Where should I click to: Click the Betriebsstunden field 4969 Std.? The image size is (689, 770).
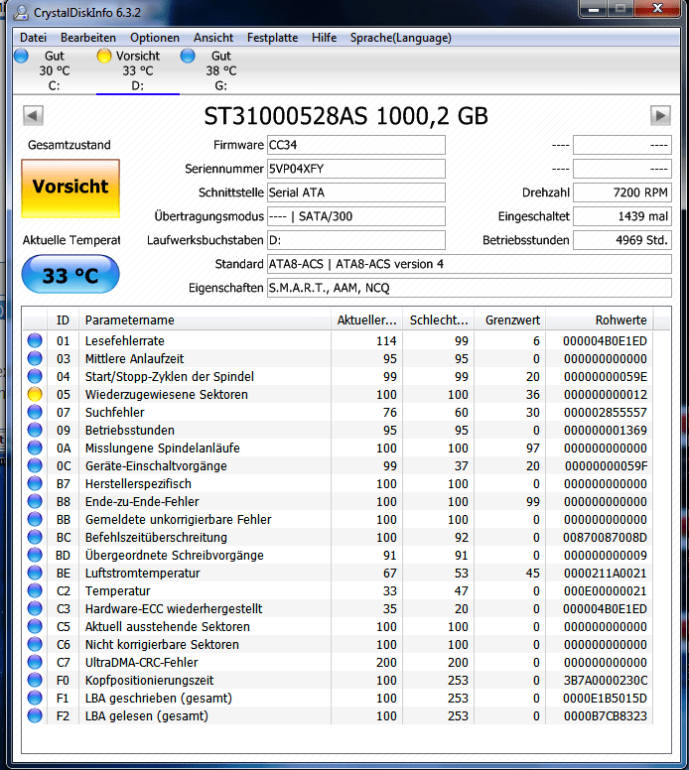(x=622, y=240)
